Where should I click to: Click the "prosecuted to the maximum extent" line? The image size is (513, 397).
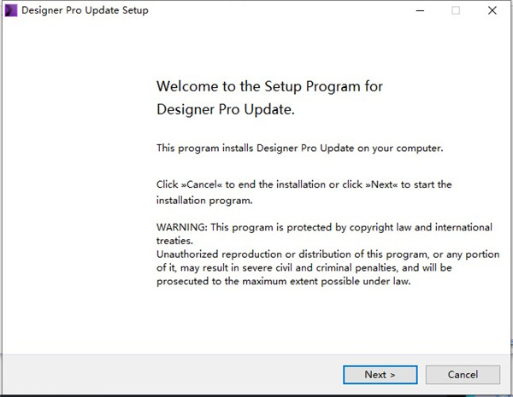pyautogui.click(x=284, y=281)
